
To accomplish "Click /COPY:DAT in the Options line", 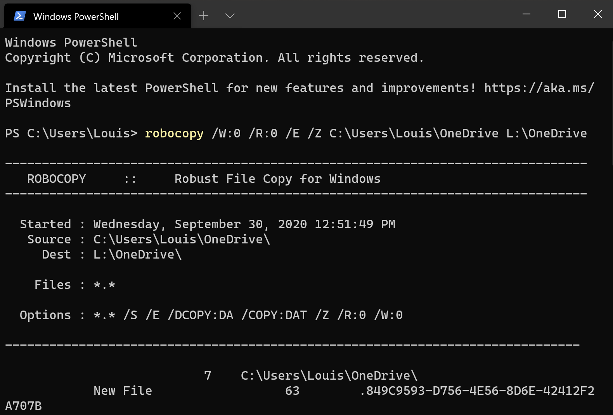I will [x=274, y=315].
